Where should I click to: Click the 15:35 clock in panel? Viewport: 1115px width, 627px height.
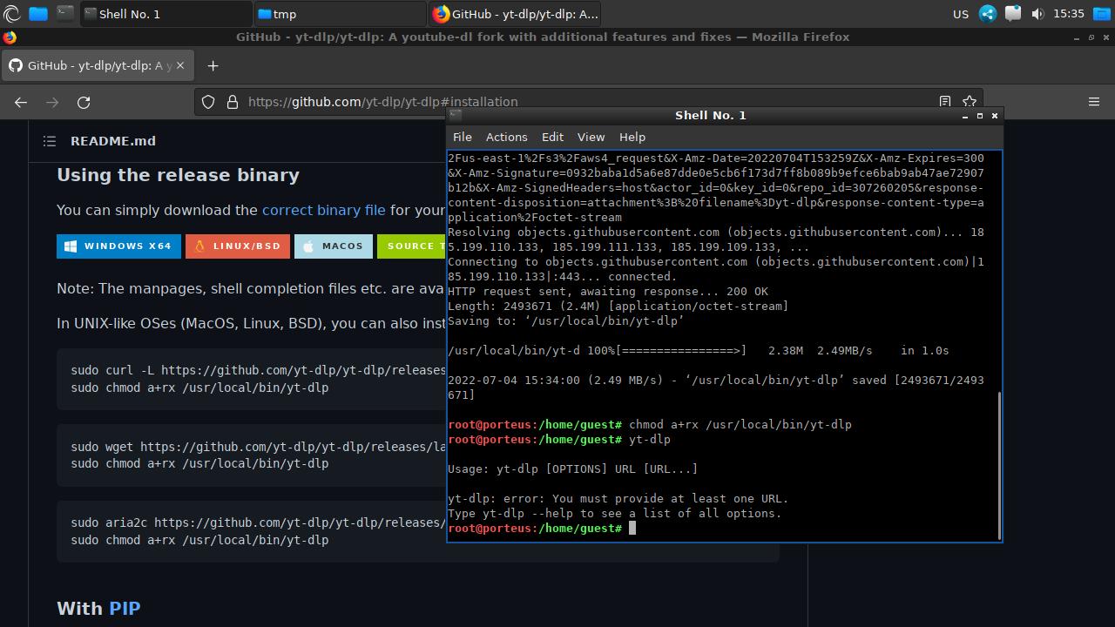coord(1069,14)
